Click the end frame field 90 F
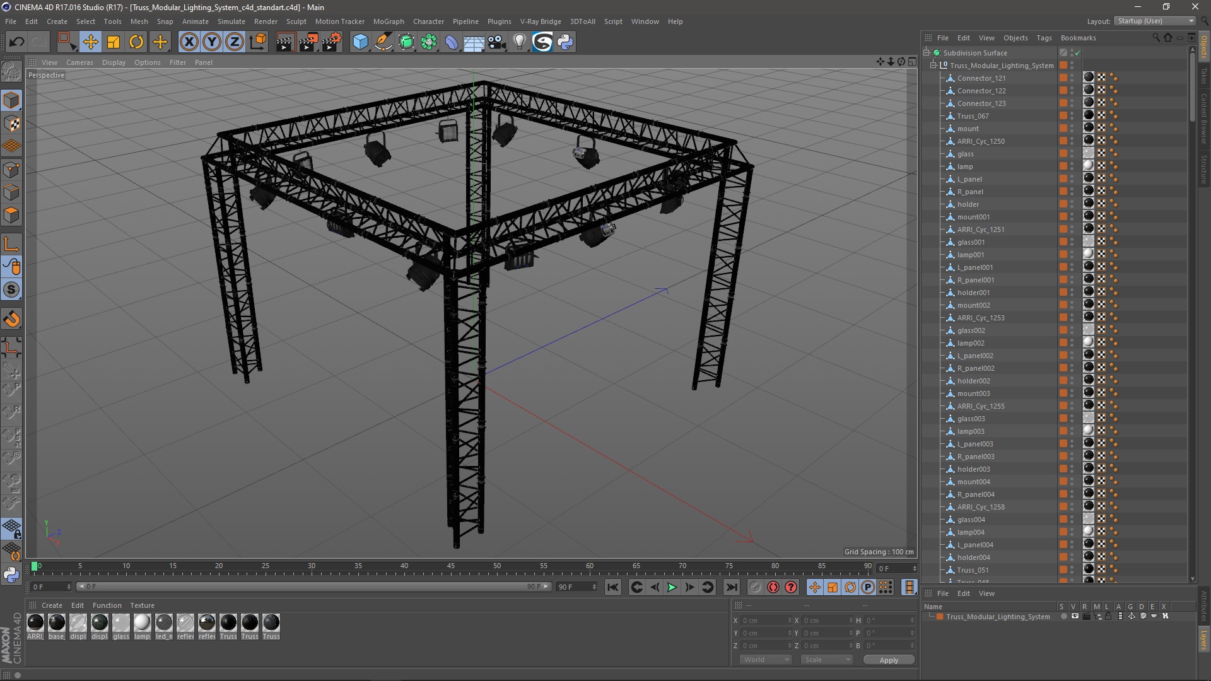The width and height of the screenshot is (1211, 681). tap(576, 587)
